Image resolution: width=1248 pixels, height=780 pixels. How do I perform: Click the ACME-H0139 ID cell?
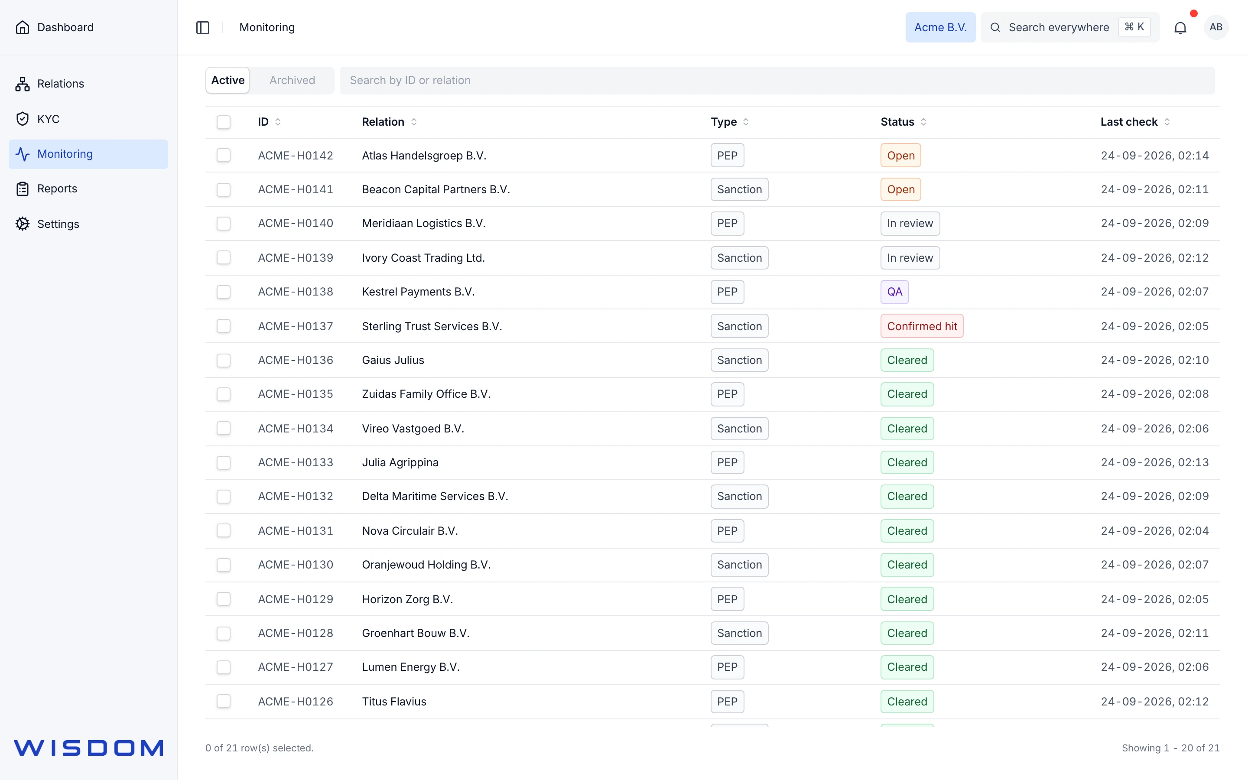click(296, 257)
